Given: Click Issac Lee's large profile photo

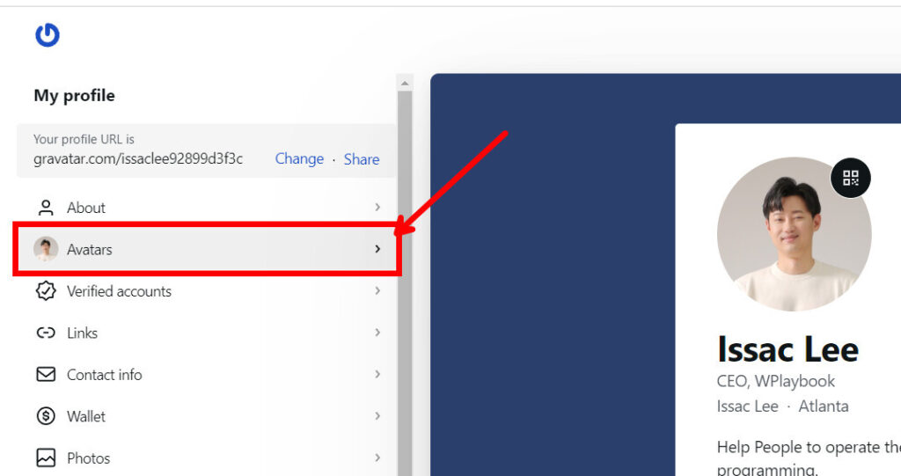Looking at the screenshot, I should coord(795,235).
